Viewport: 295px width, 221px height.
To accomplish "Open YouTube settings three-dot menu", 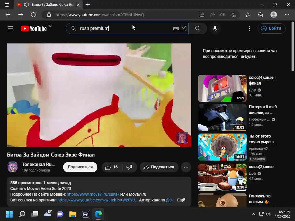I will (x=249, y=28).
